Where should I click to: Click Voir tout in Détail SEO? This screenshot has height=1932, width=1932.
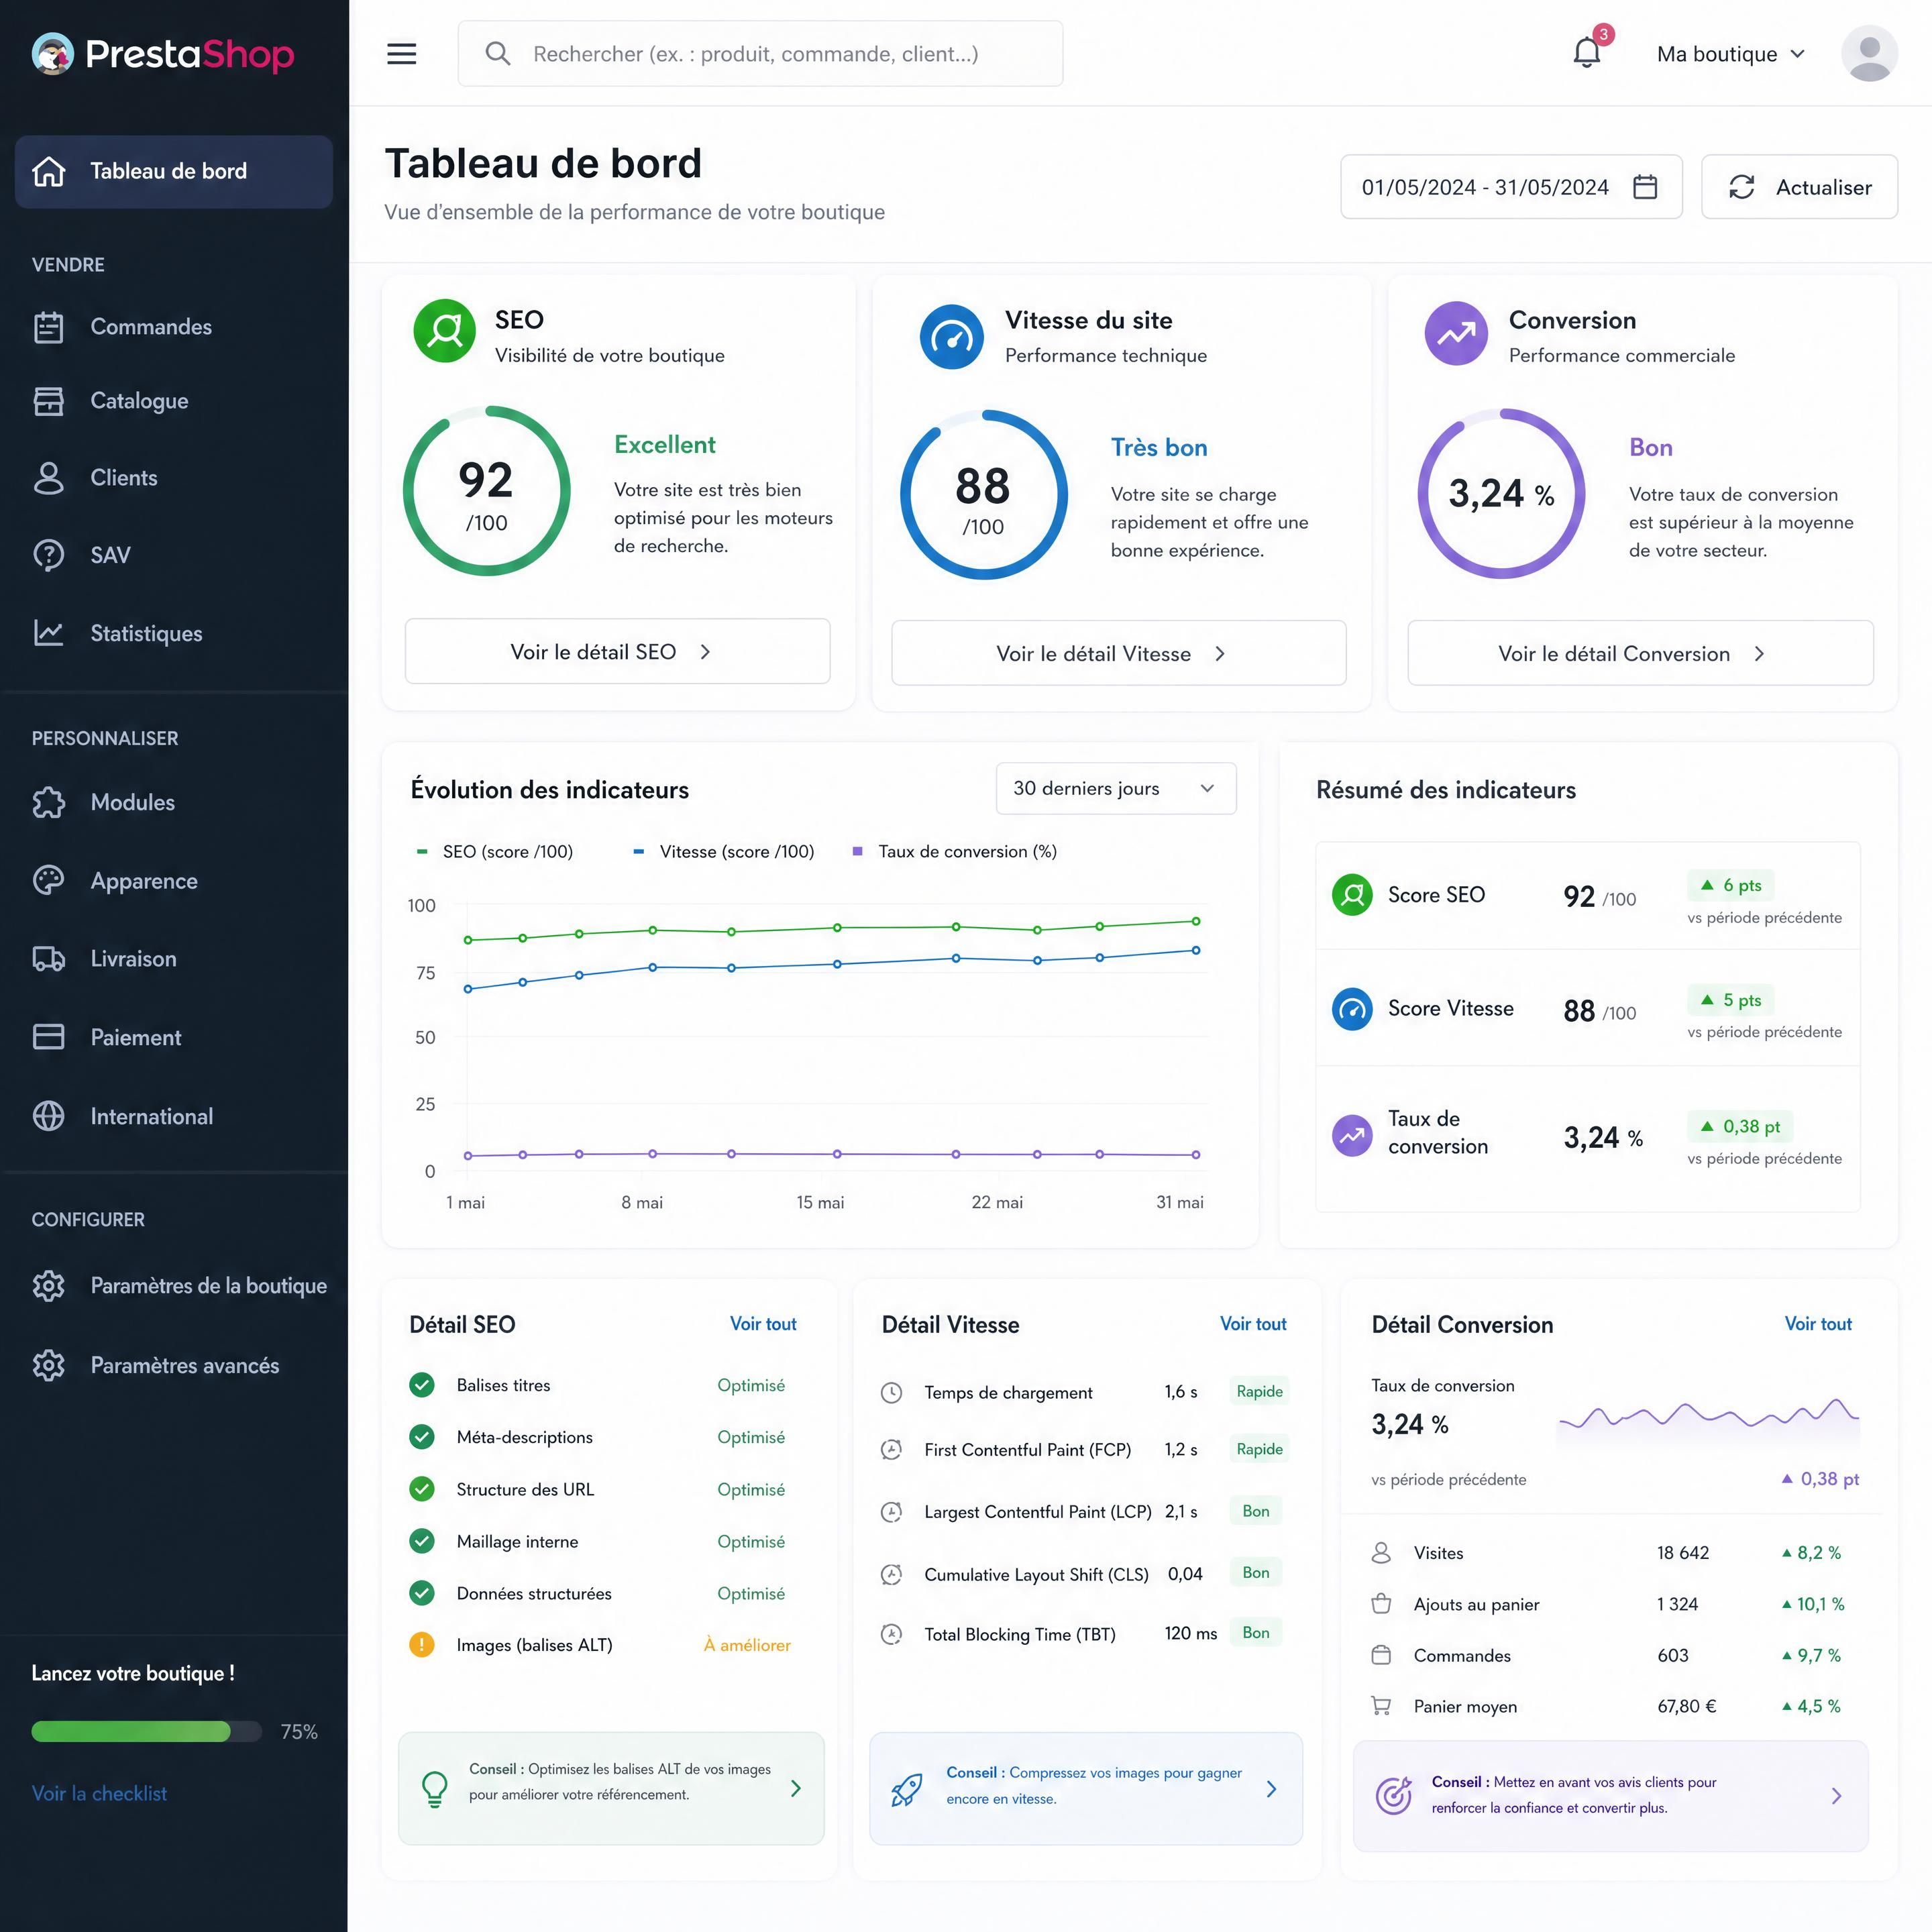click(763, 1324)
